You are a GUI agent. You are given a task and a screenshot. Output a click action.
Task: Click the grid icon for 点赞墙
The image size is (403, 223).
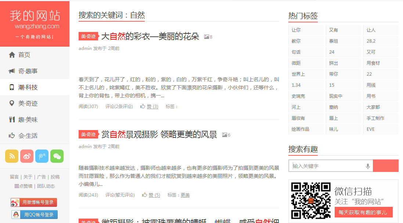click(17, 186)
